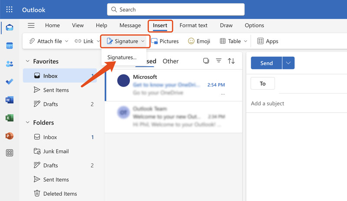
Task: Open the Signature dropdown
Action: pos(125,41)
